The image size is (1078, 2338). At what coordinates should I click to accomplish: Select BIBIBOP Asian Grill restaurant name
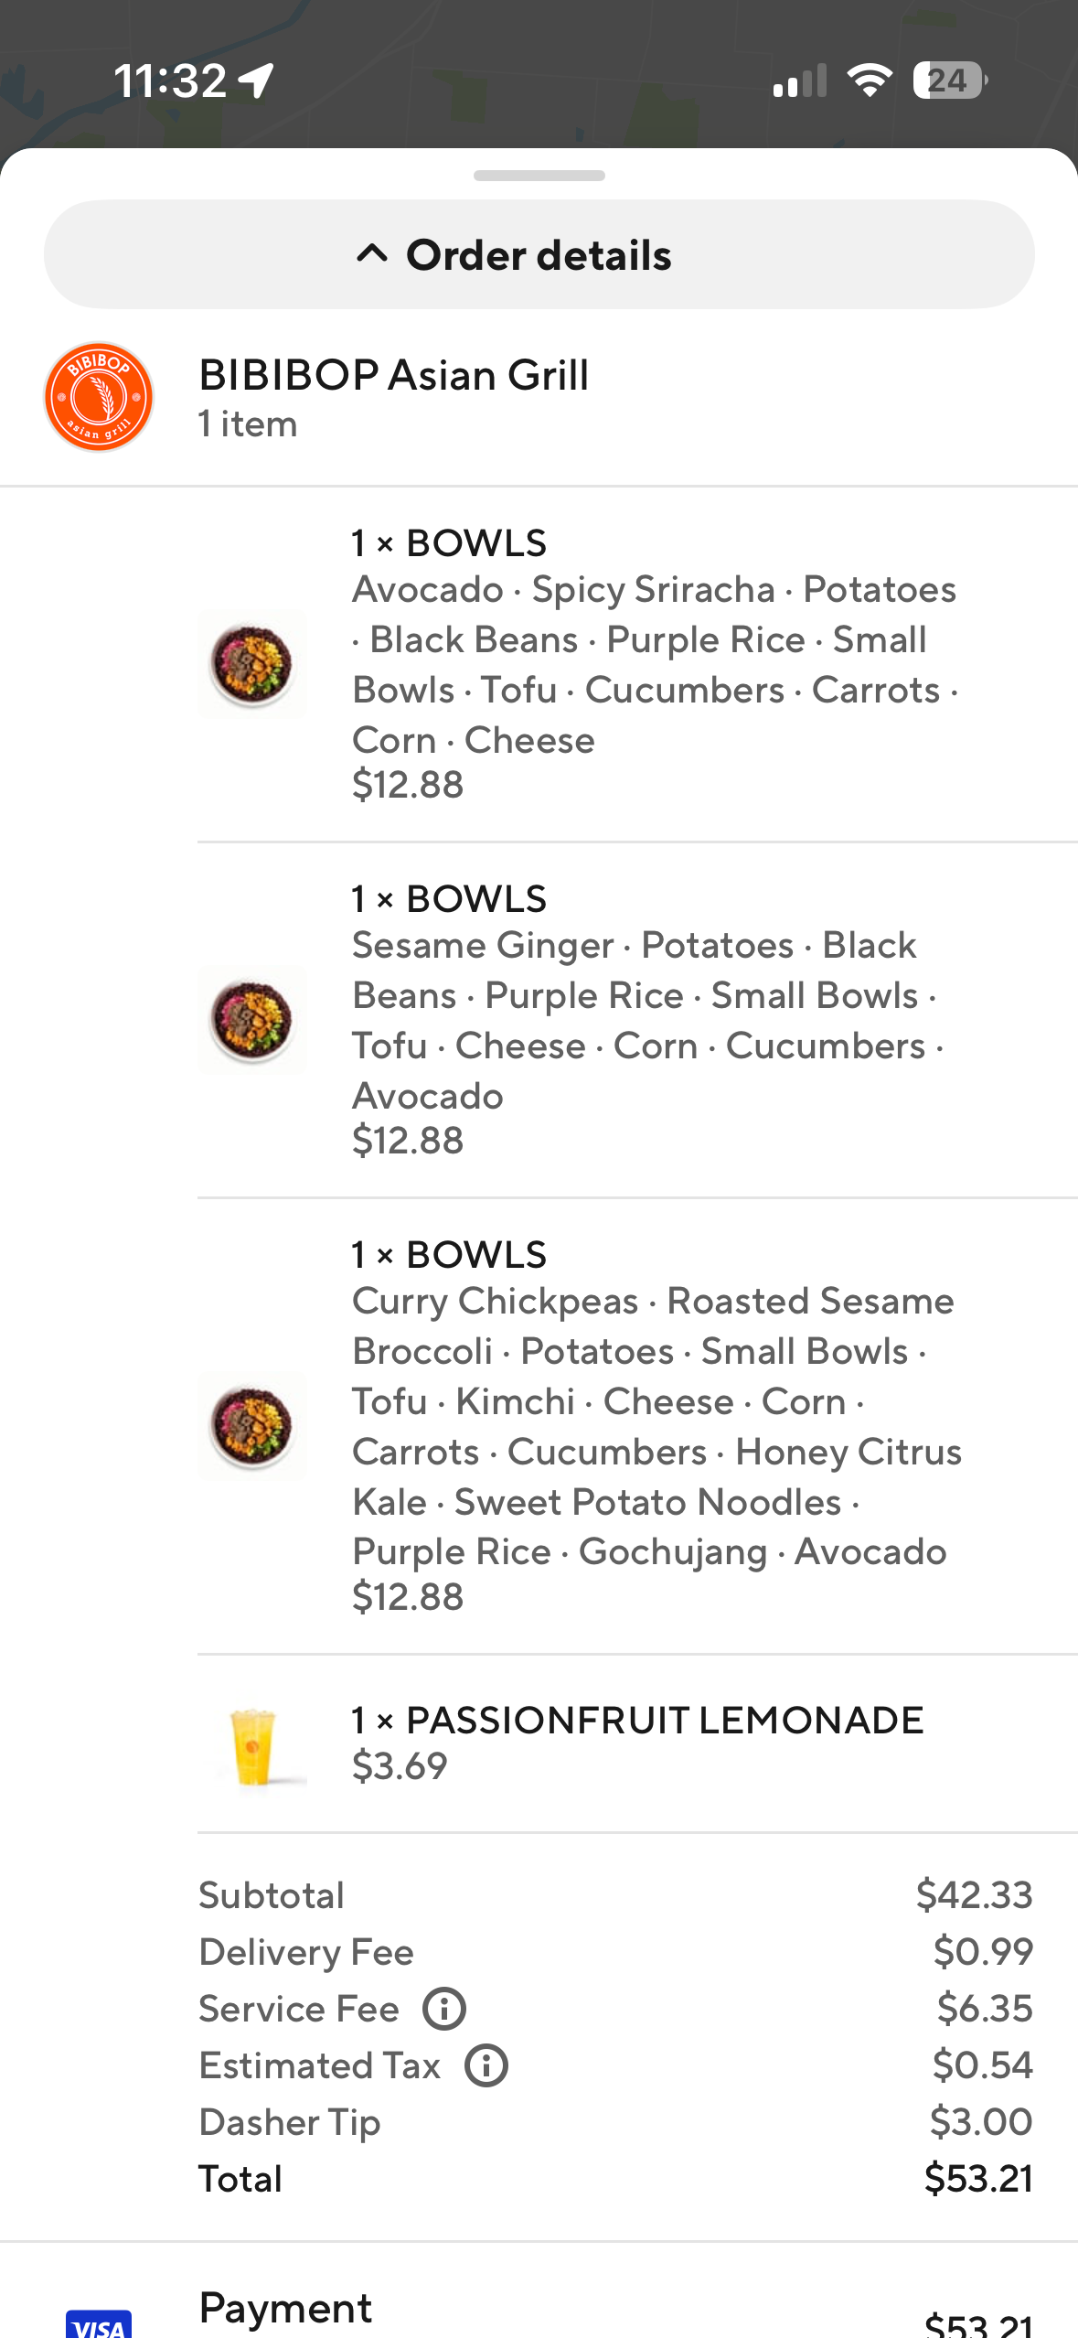(x=394, y=375)
